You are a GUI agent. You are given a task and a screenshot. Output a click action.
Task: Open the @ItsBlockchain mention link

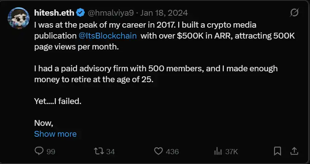(108, 36)
